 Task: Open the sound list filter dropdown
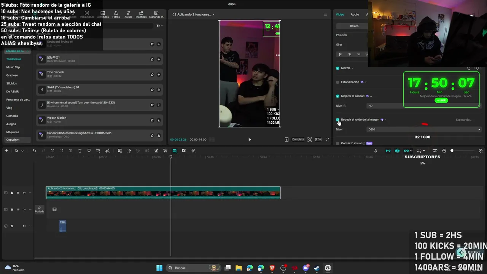159,26
